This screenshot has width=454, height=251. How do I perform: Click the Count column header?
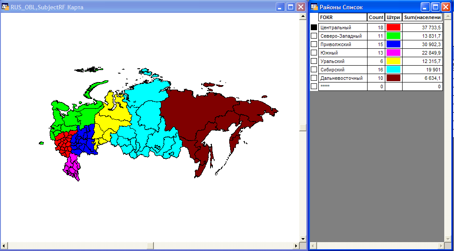tap(376, 17)
